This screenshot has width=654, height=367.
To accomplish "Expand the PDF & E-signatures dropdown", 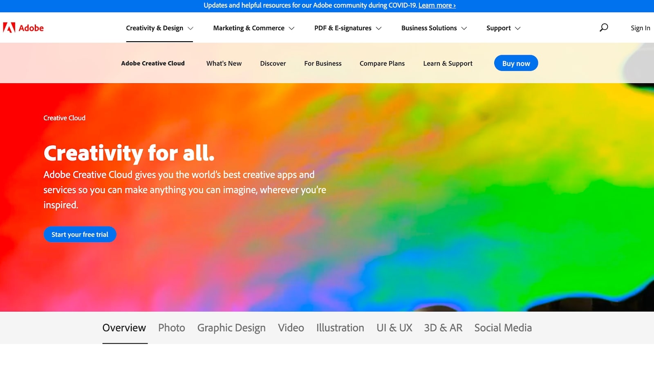I will click(347, 28).
